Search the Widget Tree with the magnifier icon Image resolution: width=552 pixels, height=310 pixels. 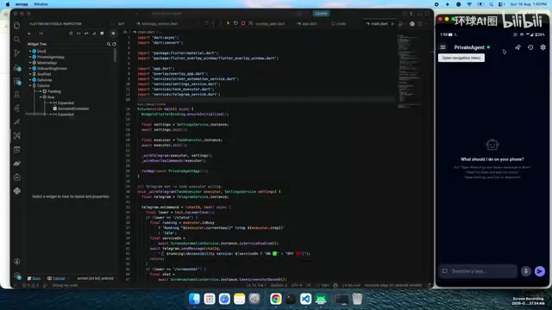click(109, 44)
